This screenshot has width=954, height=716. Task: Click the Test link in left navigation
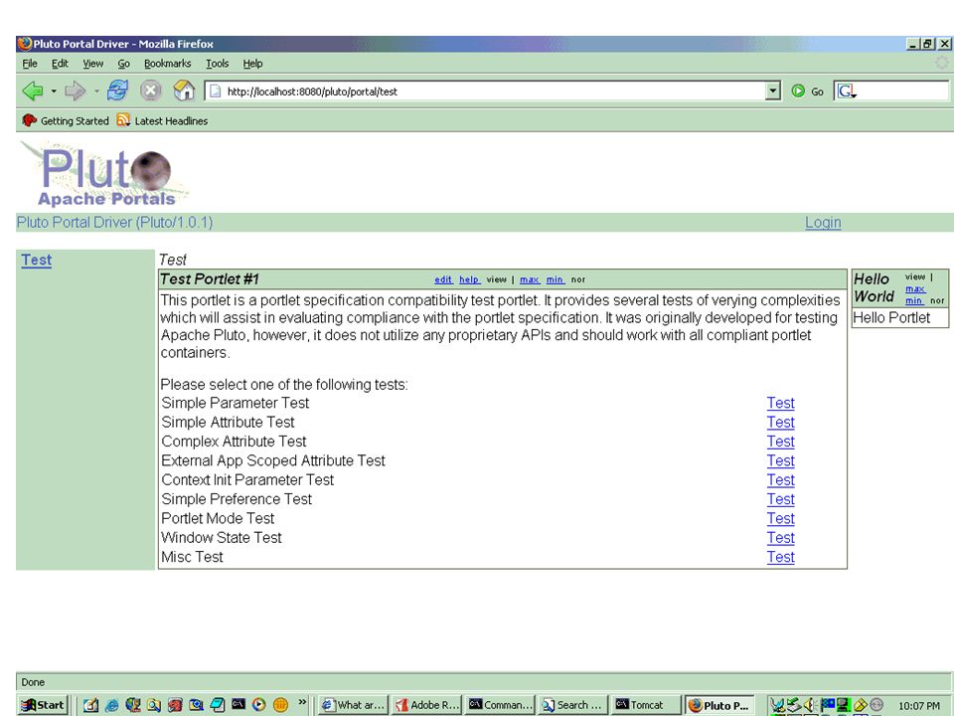(x=37, y=260)
